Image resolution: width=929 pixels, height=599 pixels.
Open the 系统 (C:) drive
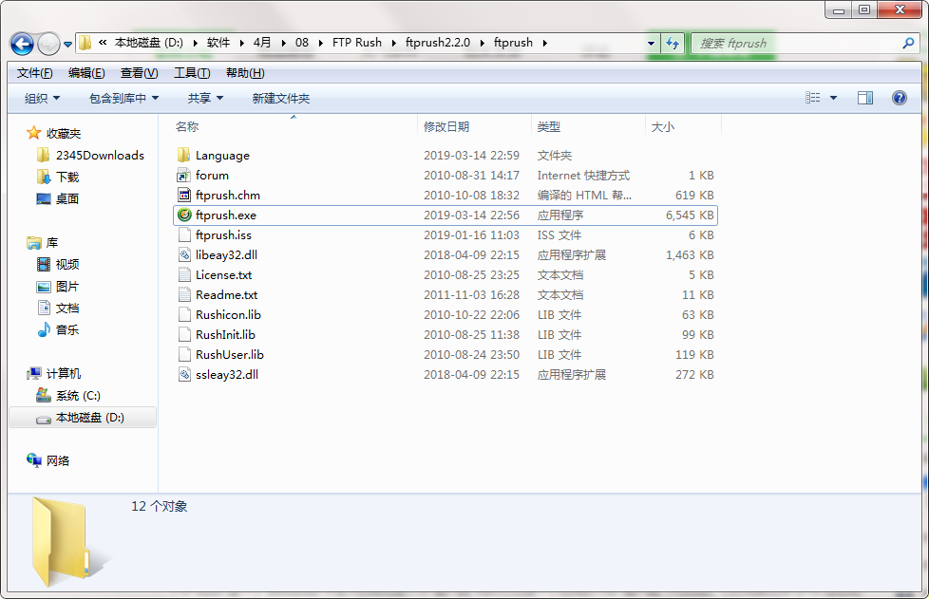[x=68, y=396]
